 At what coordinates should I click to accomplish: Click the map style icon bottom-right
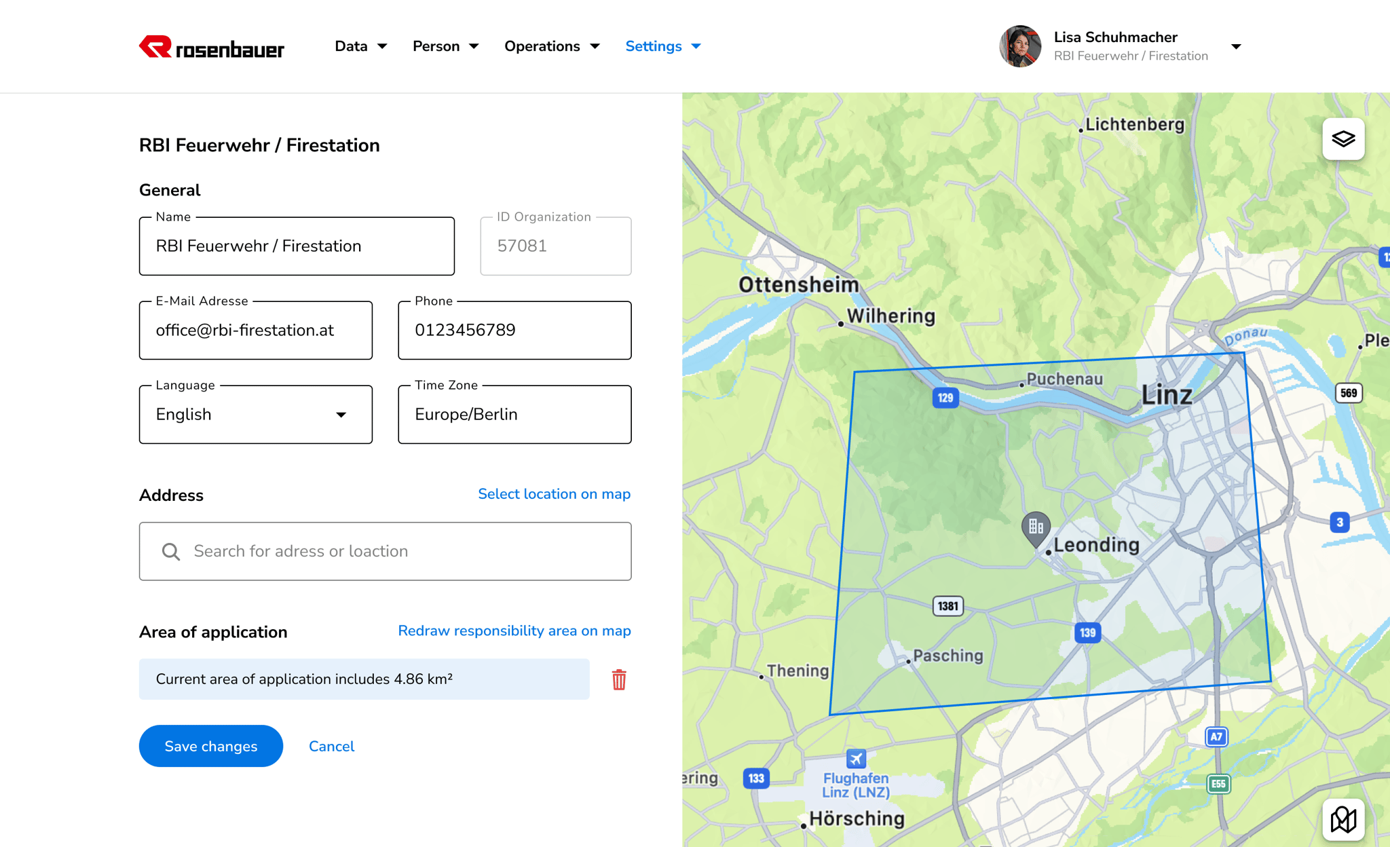(x=1343, y=819)
